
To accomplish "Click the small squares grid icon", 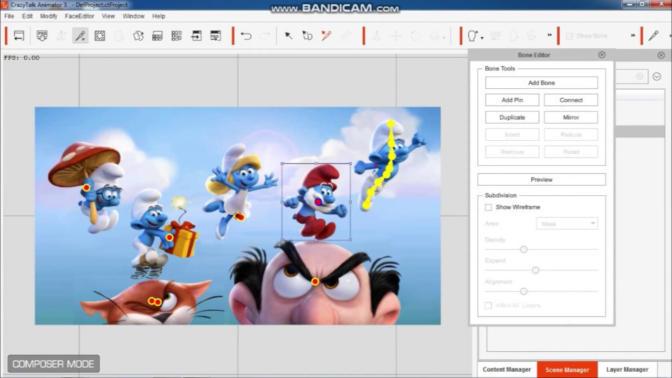I will tap(176, 36).
